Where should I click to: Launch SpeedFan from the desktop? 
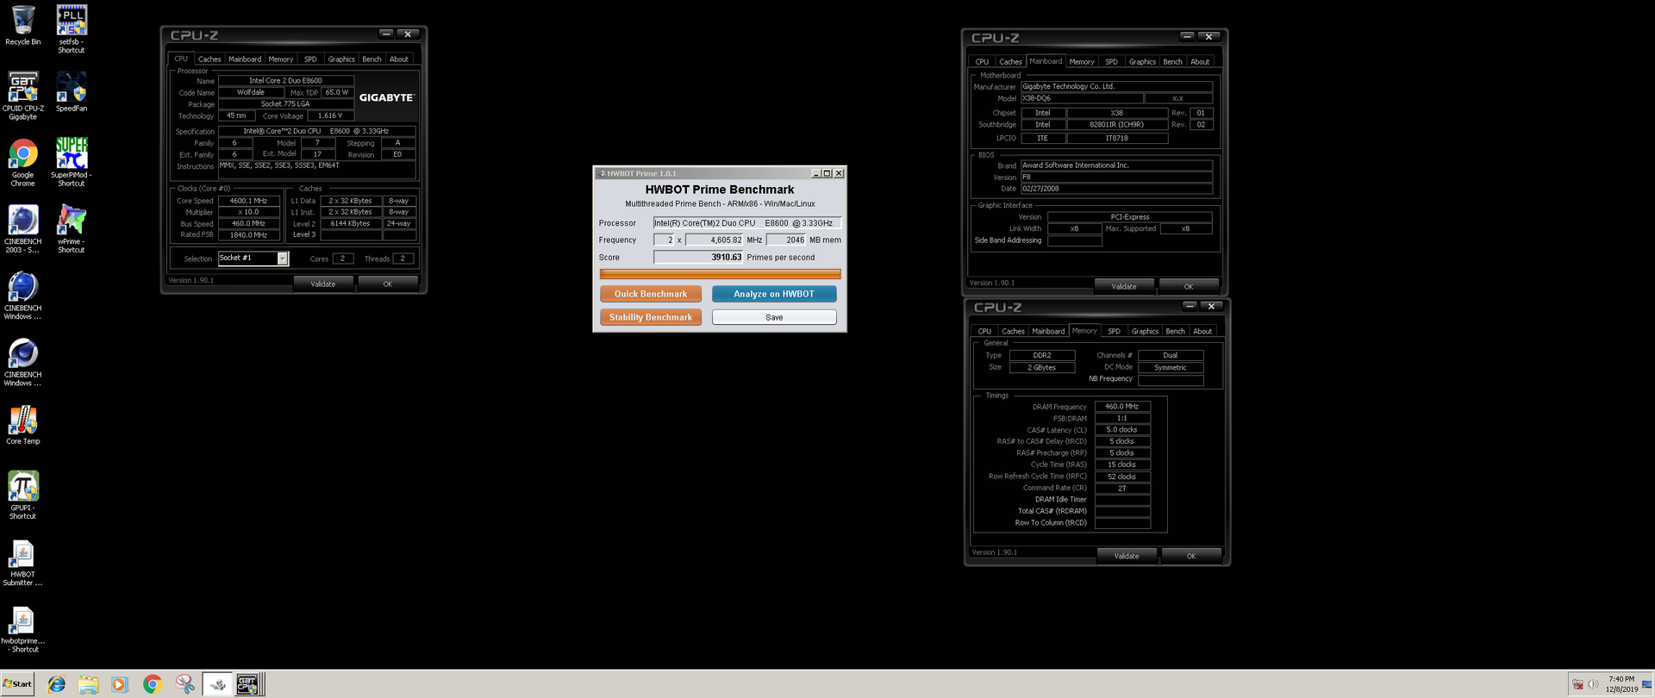[x=72, y=91]
